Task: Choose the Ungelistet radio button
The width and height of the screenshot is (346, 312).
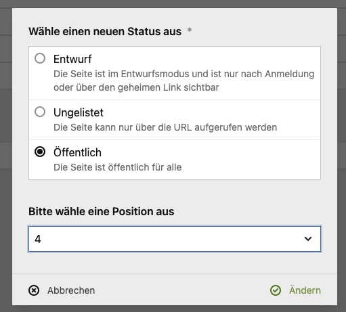Action: [x=40, y=112]
